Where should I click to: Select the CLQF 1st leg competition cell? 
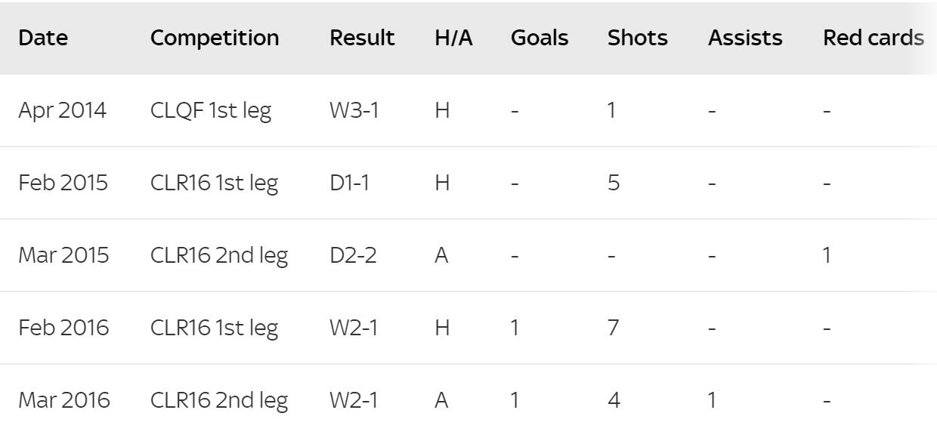point(209,111)
